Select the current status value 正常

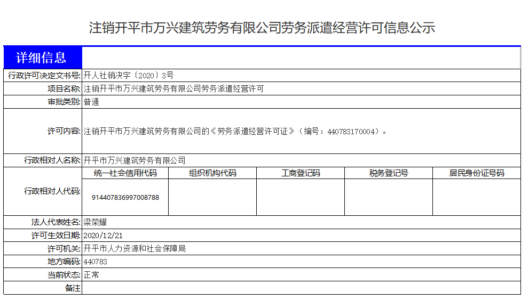[x=91, y=275]
